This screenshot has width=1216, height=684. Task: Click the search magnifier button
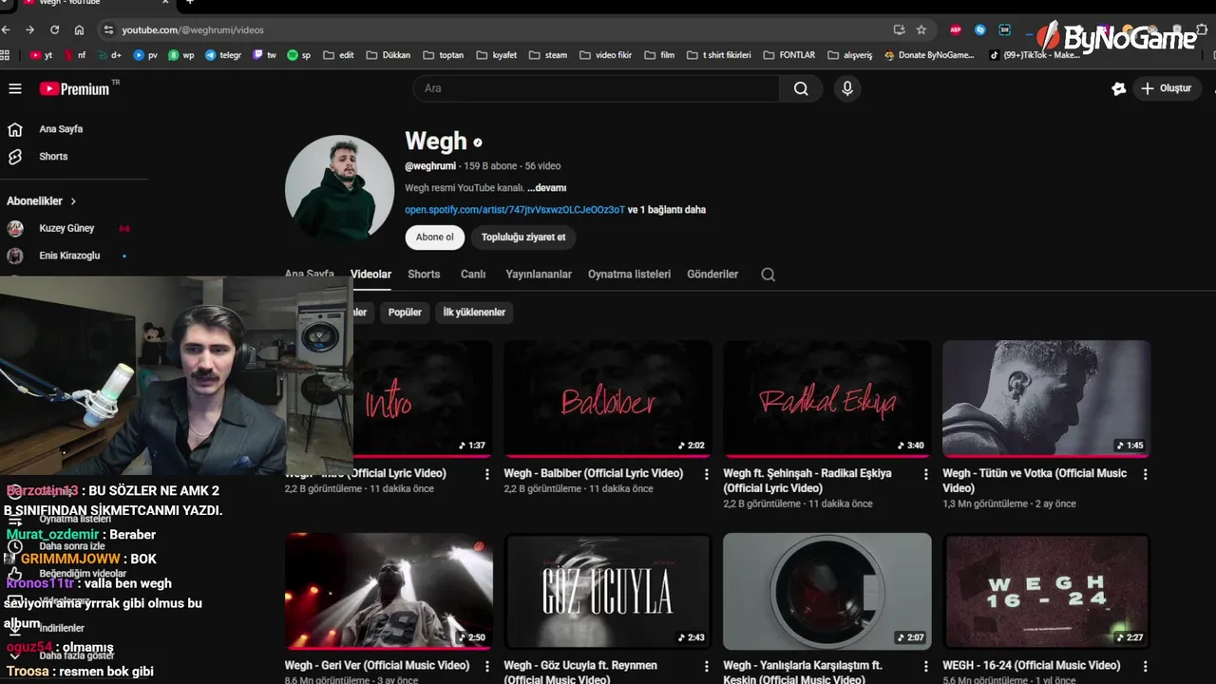click(x=801, y=88)
